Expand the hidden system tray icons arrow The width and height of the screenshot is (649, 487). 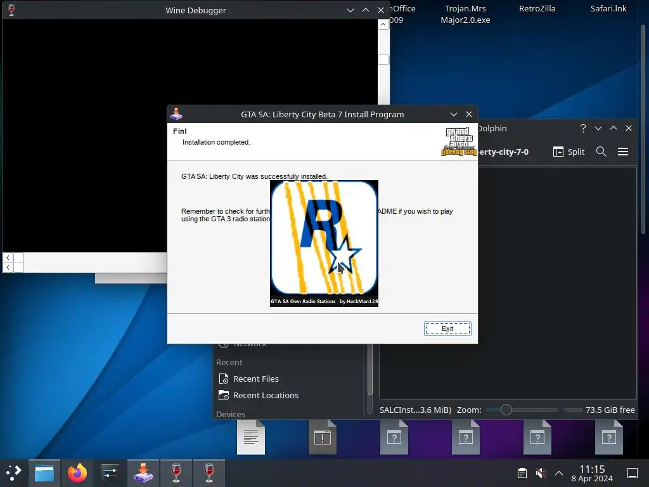(x=559, y=472)
